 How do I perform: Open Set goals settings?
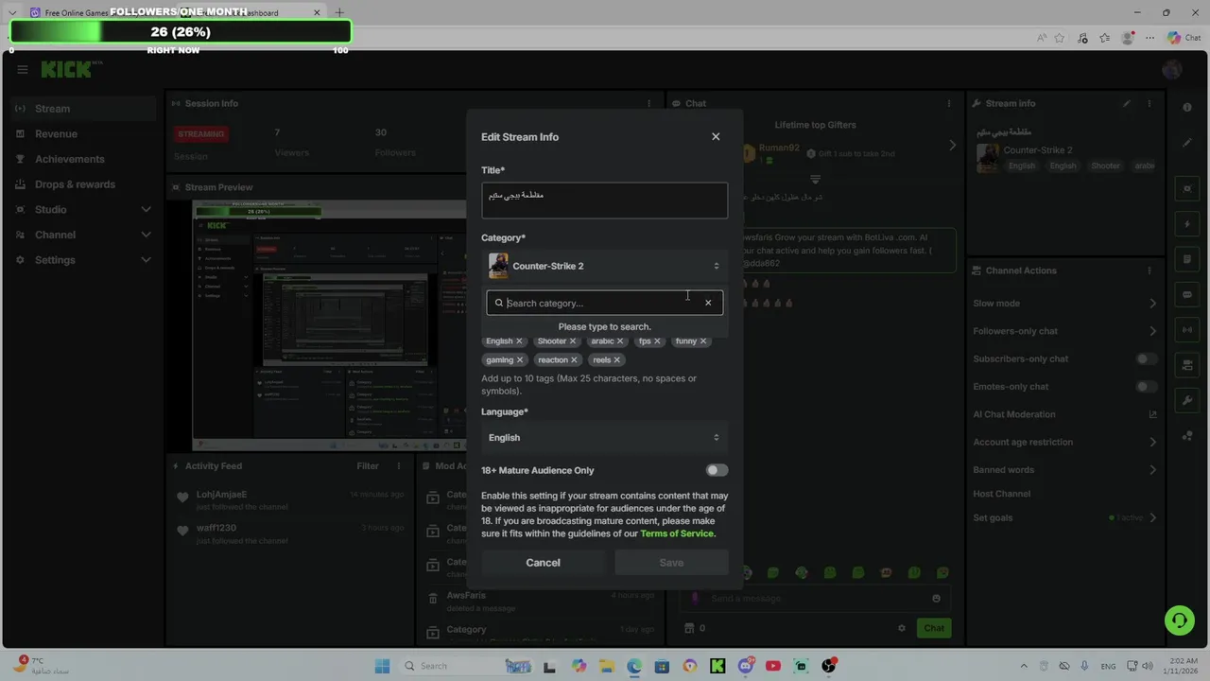point(1065,517)
